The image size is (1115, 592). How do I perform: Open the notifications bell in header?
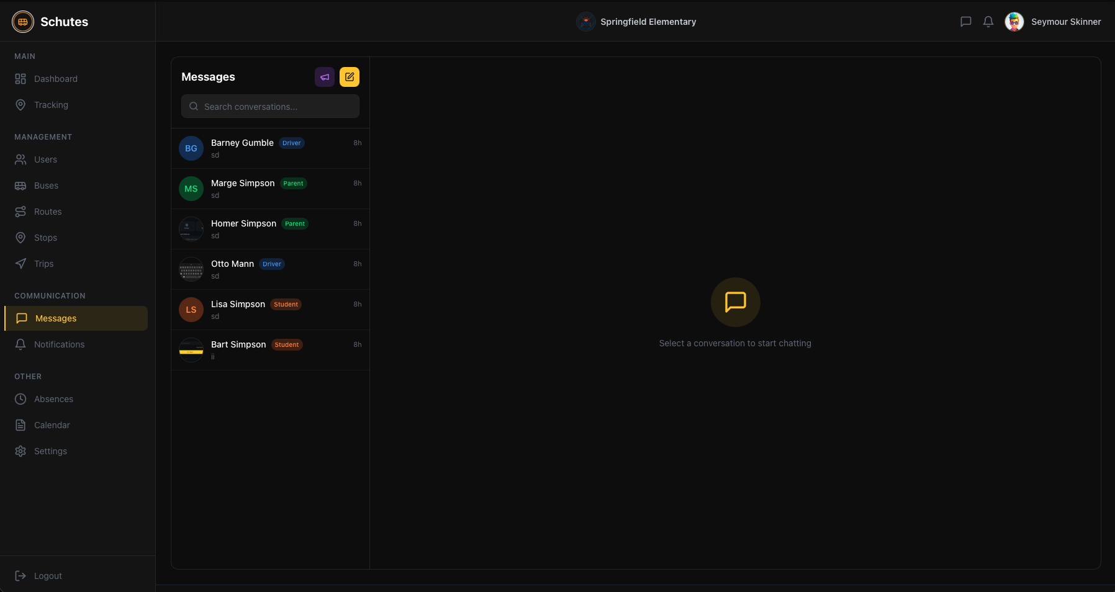click(988, 22)
